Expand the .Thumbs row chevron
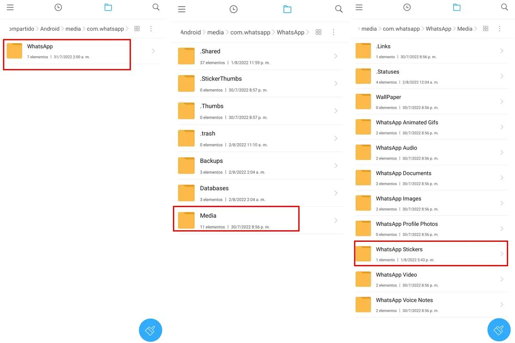 [336, 111]
